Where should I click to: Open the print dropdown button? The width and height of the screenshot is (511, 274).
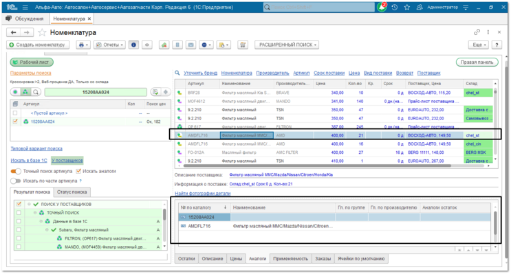(83, 45)
